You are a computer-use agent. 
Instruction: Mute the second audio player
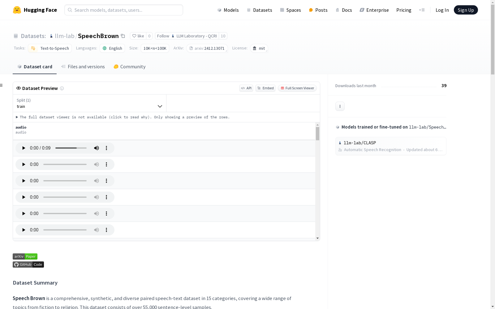97,164
